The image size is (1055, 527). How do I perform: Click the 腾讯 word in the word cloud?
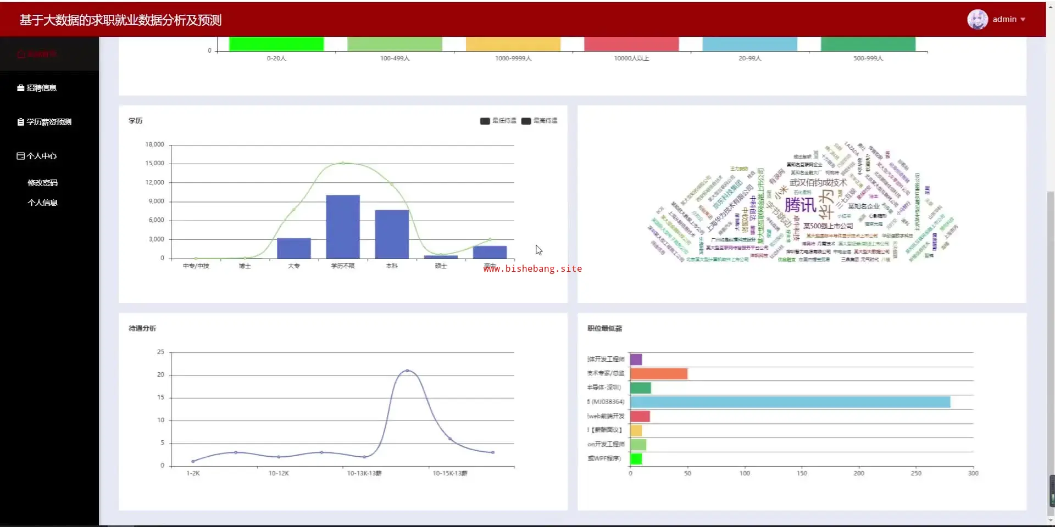(x=800, y=205)
